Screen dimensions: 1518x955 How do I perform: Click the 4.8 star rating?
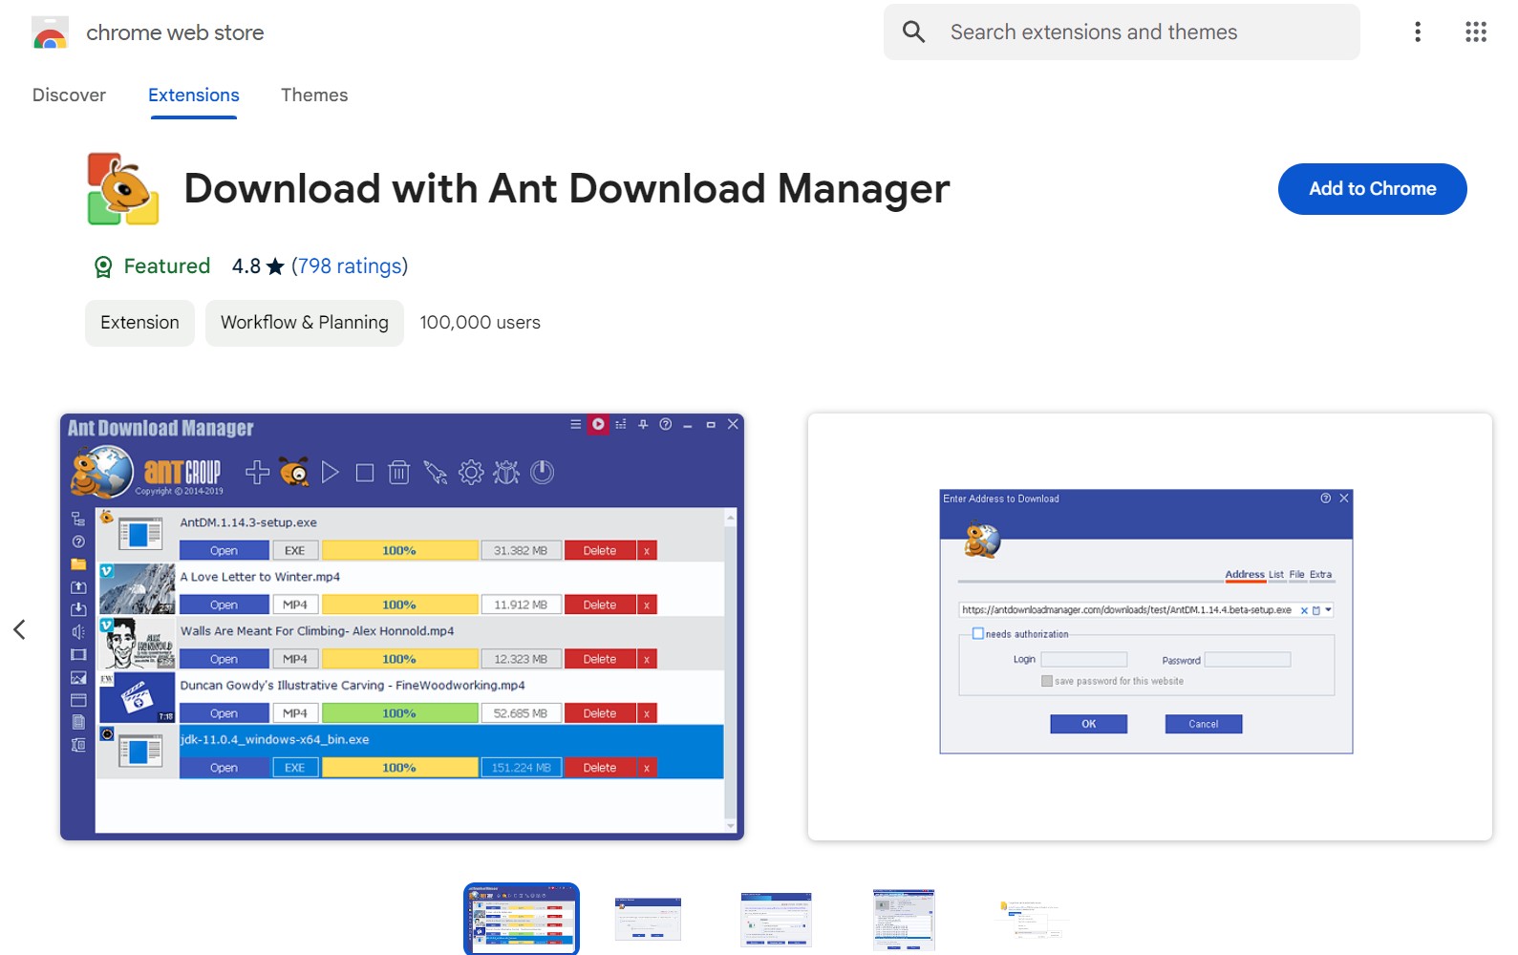point(258,266)
